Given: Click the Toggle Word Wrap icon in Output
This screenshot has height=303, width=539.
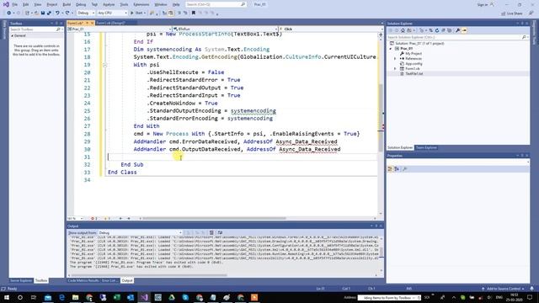Looking at the screenshot, I should click(x=220, y=232).
